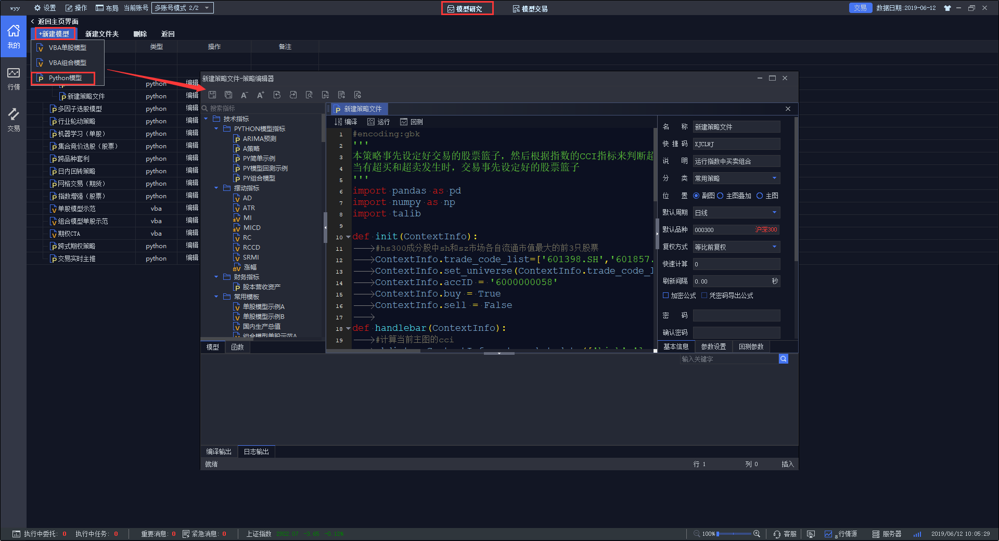This screenshot has width=999, height=541.
Task: Click the search button next to 输入关键字
Action: point(783,359)
